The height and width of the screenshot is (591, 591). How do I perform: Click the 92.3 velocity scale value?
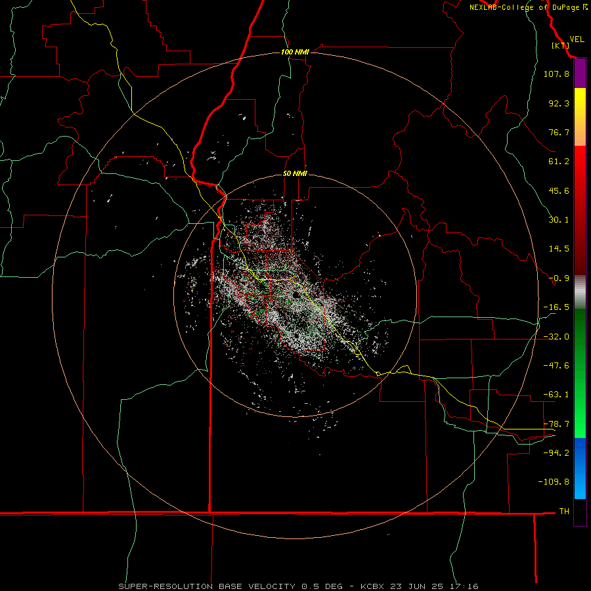(x=559, y=103)
